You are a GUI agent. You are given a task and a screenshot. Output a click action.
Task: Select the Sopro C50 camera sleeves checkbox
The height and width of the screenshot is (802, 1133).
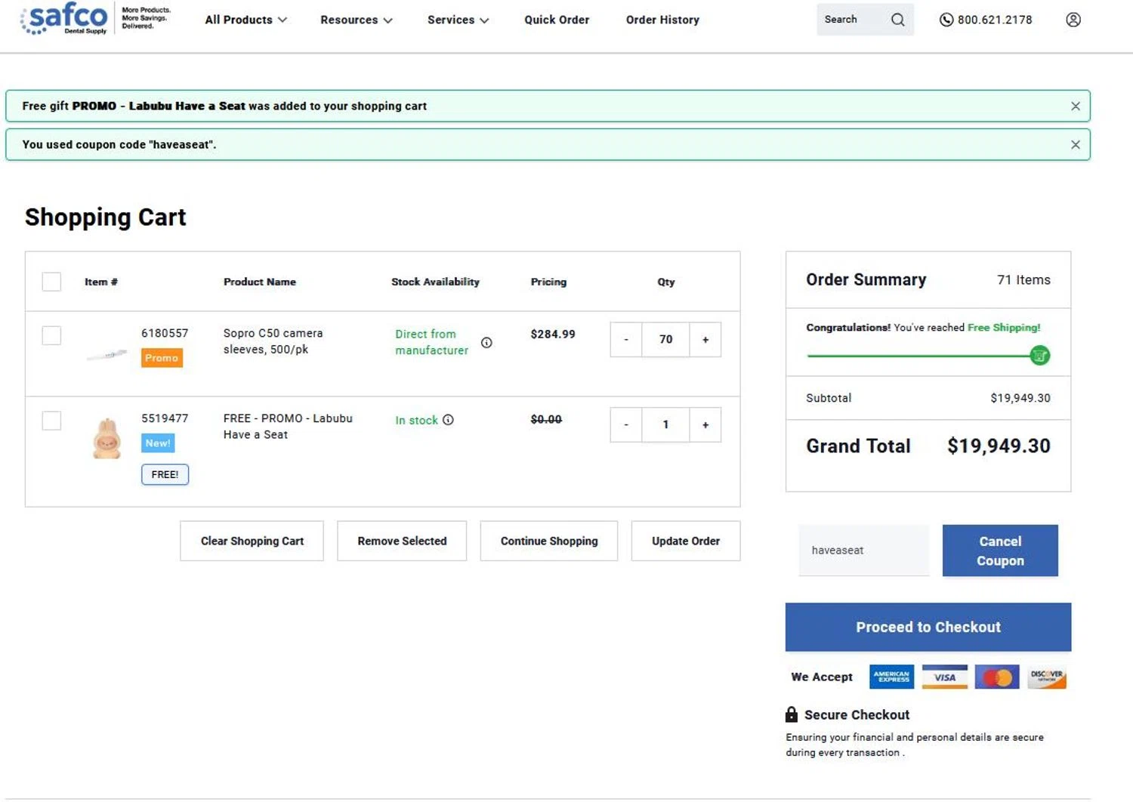click(x=51, y=335)
